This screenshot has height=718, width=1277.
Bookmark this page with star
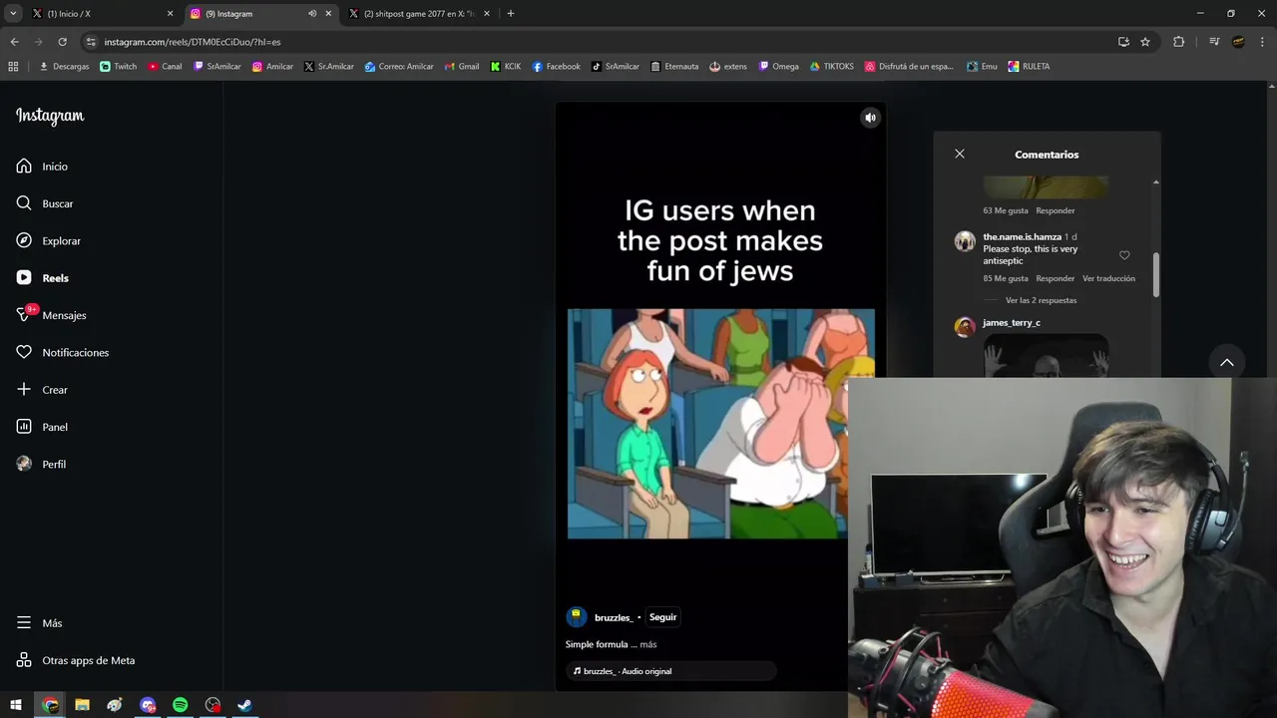click(x=1145, y=42)
